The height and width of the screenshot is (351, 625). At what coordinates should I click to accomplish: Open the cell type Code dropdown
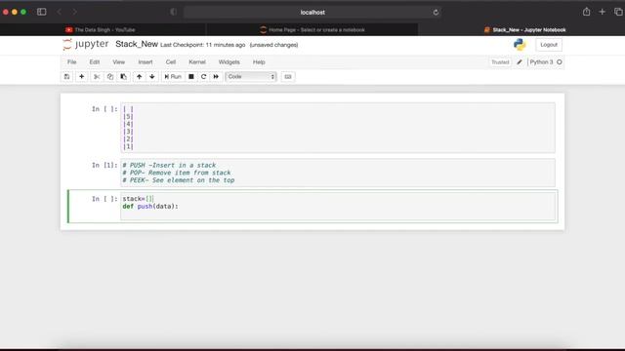(x=251, y=76)
